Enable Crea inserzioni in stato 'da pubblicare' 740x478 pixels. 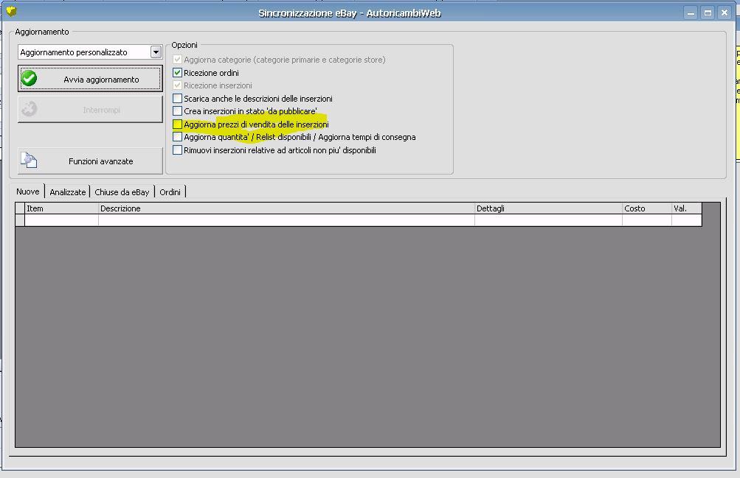point(178,111)
